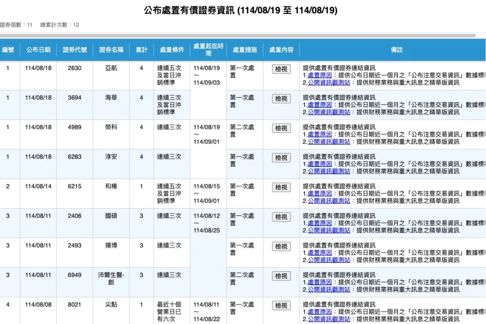Click the 處置內容 column header
Screen dimensions: 486x324
click(x=281, y=49)
